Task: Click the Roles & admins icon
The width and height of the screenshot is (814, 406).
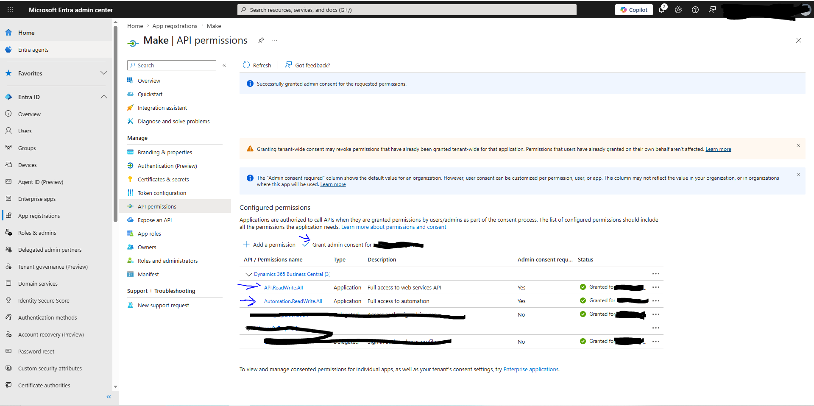Action: [x=8, y=232]
